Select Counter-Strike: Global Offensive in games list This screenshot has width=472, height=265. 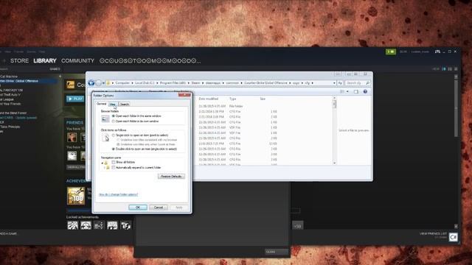tap(29, 81)
